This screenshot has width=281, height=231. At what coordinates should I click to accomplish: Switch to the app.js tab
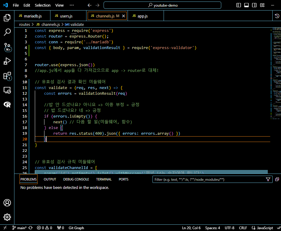(x=146, y=16)
